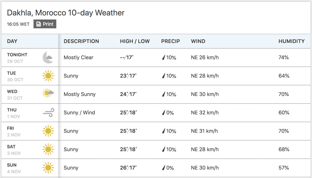Click the raindrop precip icon for Tonight
The height and width of the screenshot is (178, 312).
(x=164, y=58)
